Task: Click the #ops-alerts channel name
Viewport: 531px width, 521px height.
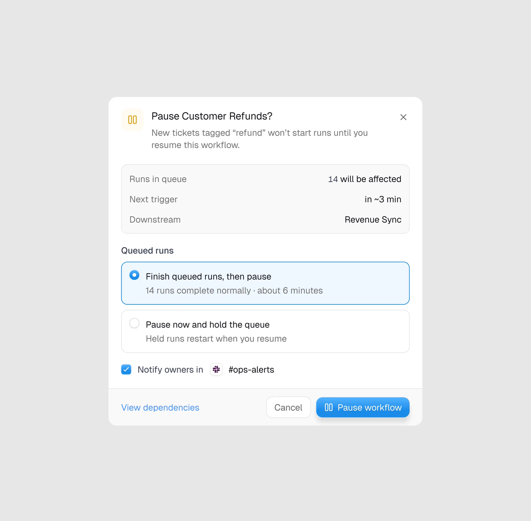Action: [251, 370]
